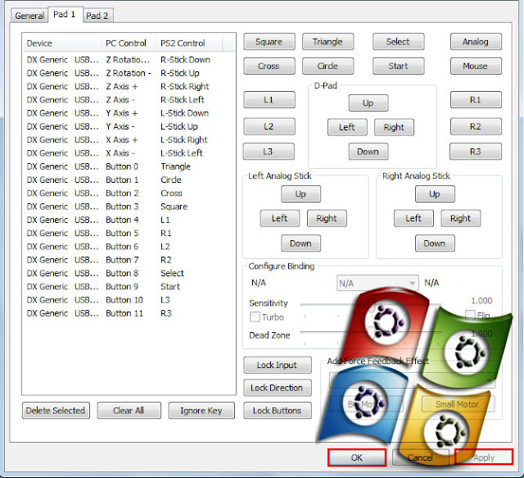Click Down in Right Analog Stick group
The width and height of the screenshot is (524, 478).
point(435,244)
